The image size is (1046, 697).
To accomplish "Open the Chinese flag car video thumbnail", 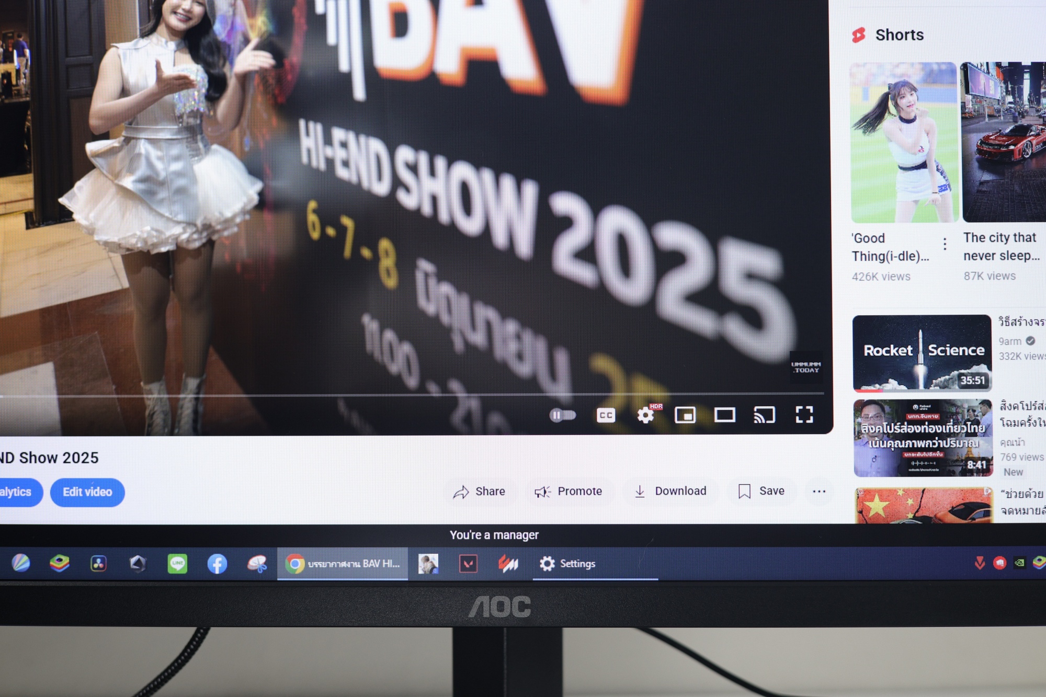I will 924,505.
